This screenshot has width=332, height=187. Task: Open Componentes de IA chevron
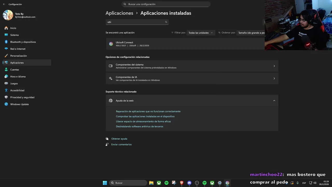[274, 78]
